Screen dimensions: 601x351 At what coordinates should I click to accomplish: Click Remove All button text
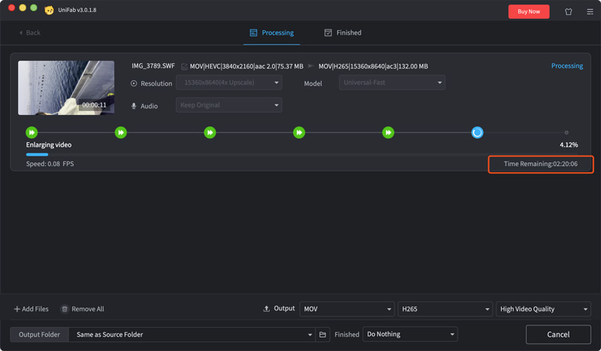pos(88,309)
